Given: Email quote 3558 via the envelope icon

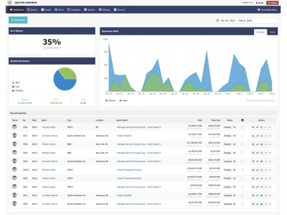Looking at the screenshot, I should [x=262, y=127].
